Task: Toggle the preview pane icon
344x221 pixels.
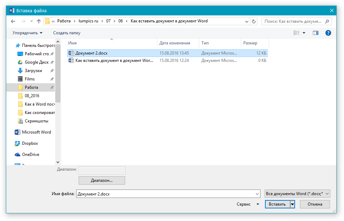Action: (316, 33)
